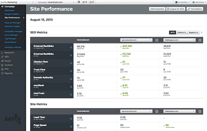
Task: Show info icon for mozRank
Action: 71,87
